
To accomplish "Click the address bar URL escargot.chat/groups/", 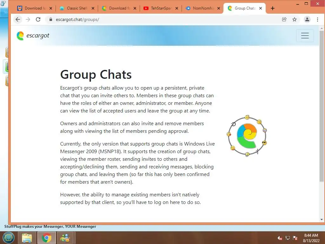I will (x=77, y=19).
